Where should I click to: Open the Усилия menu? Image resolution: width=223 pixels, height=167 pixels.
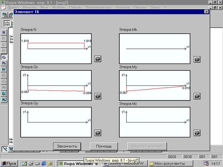point(122,7)
